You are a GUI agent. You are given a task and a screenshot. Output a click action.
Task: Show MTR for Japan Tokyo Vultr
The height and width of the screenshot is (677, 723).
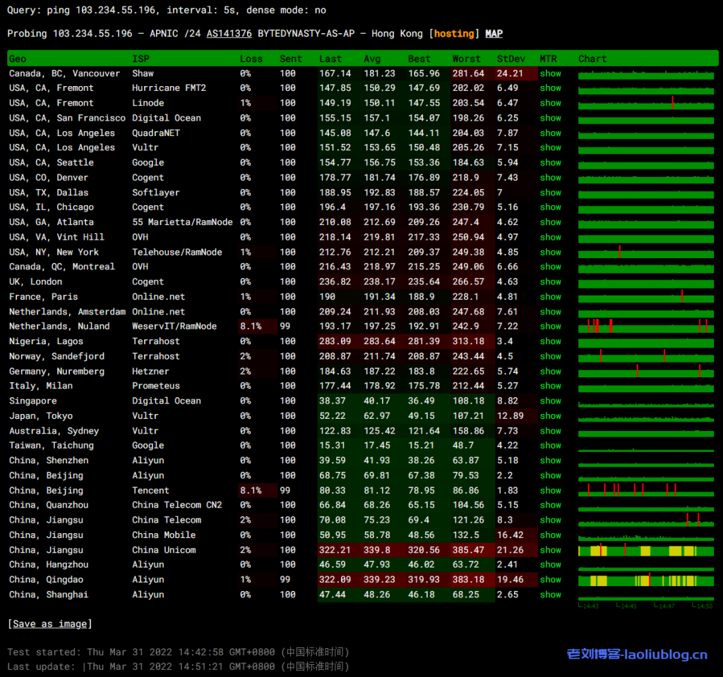click(550, 416)
